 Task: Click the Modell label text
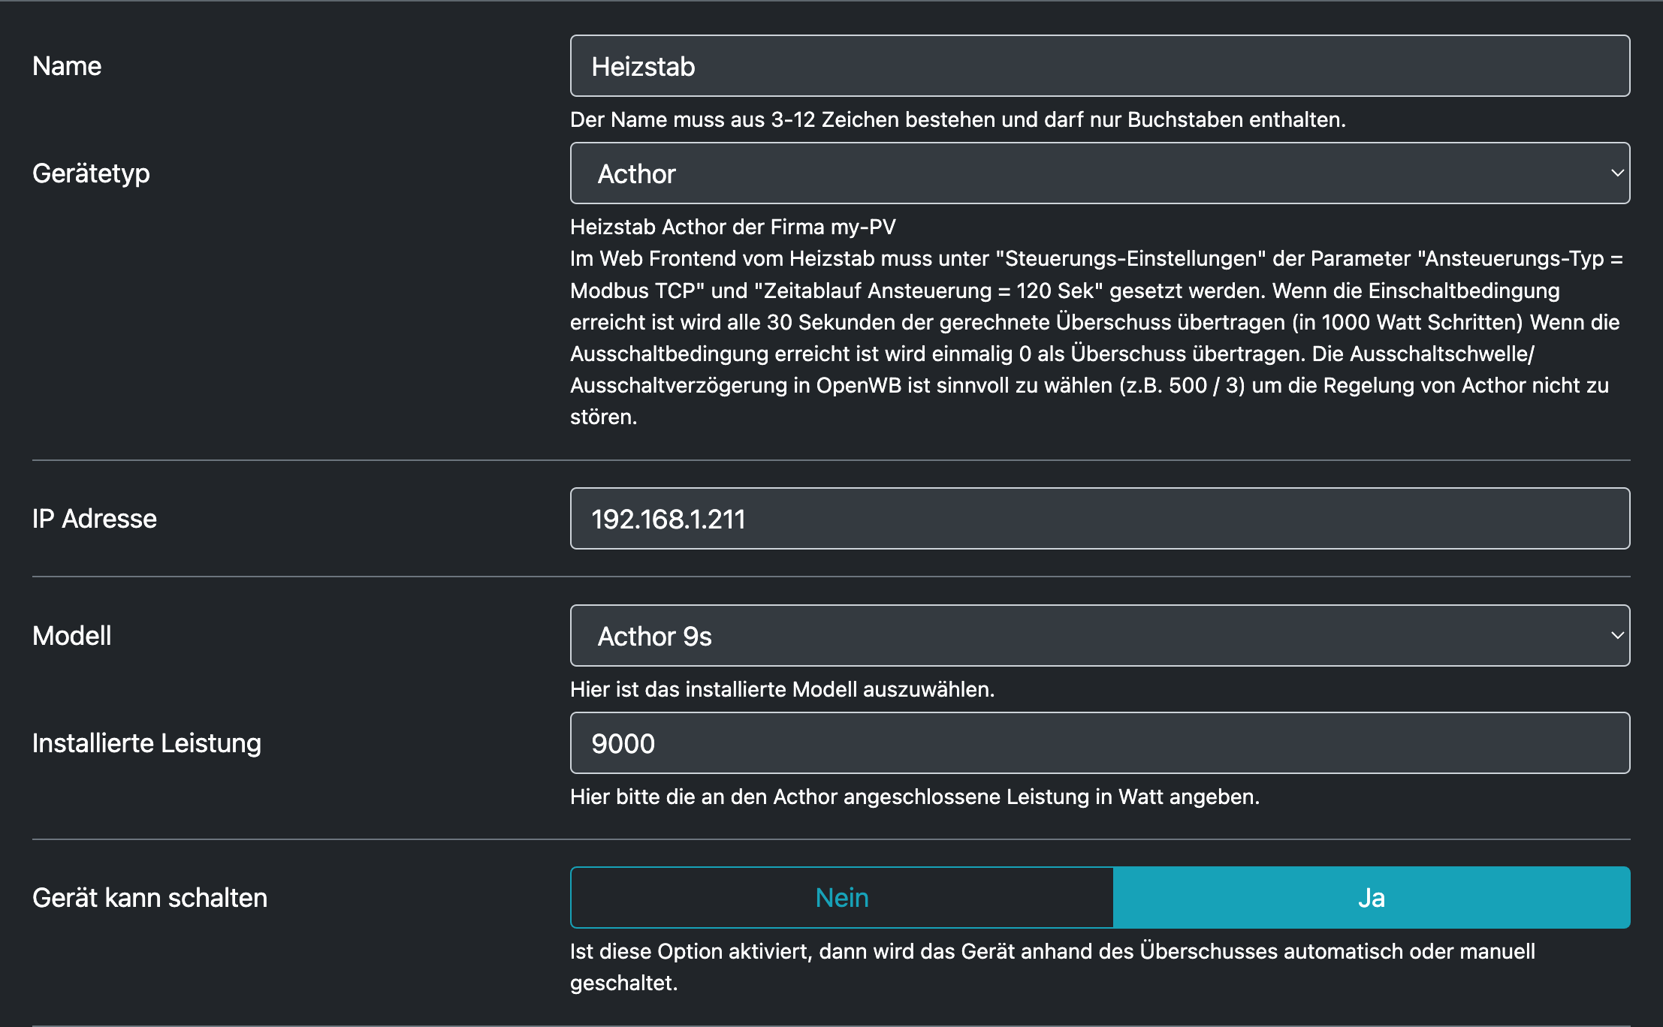pos(72,636)
